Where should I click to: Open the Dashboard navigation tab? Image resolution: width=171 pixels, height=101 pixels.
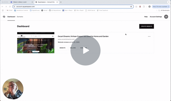click(x=11, y=17)
